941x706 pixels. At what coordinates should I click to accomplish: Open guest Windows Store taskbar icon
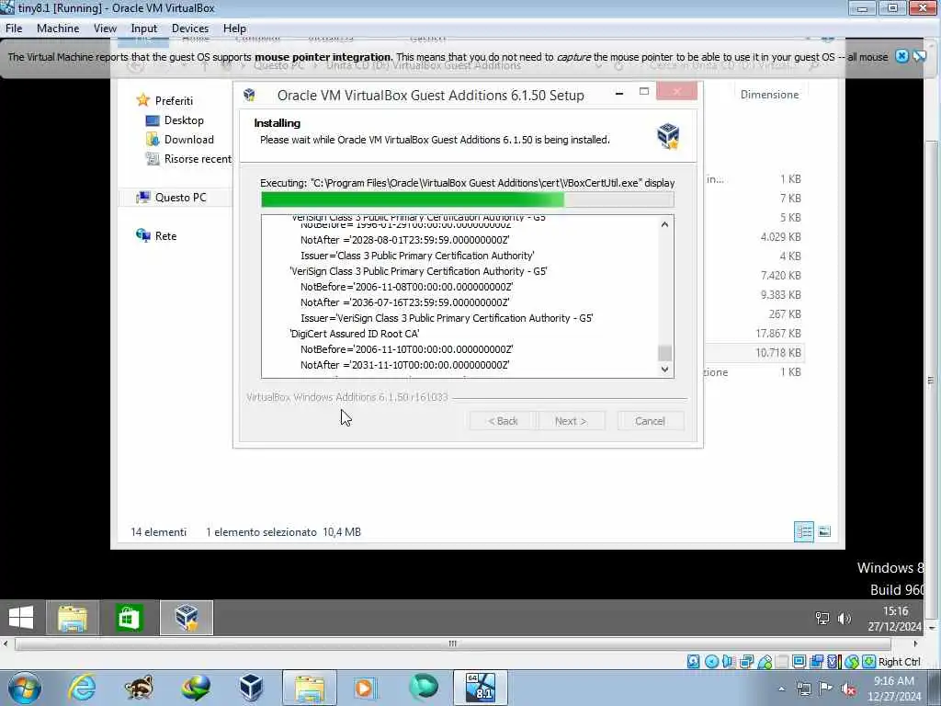(x=130, y=617)
